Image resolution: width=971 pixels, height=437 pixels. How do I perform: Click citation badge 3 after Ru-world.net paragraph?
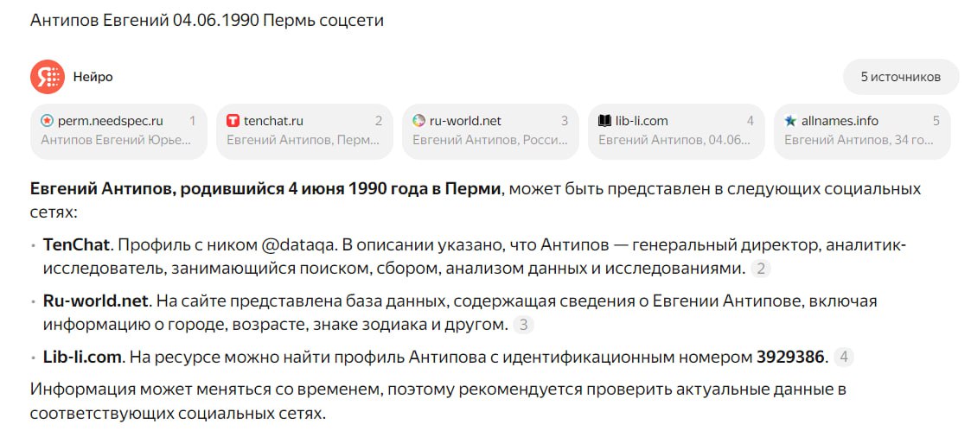523,325
